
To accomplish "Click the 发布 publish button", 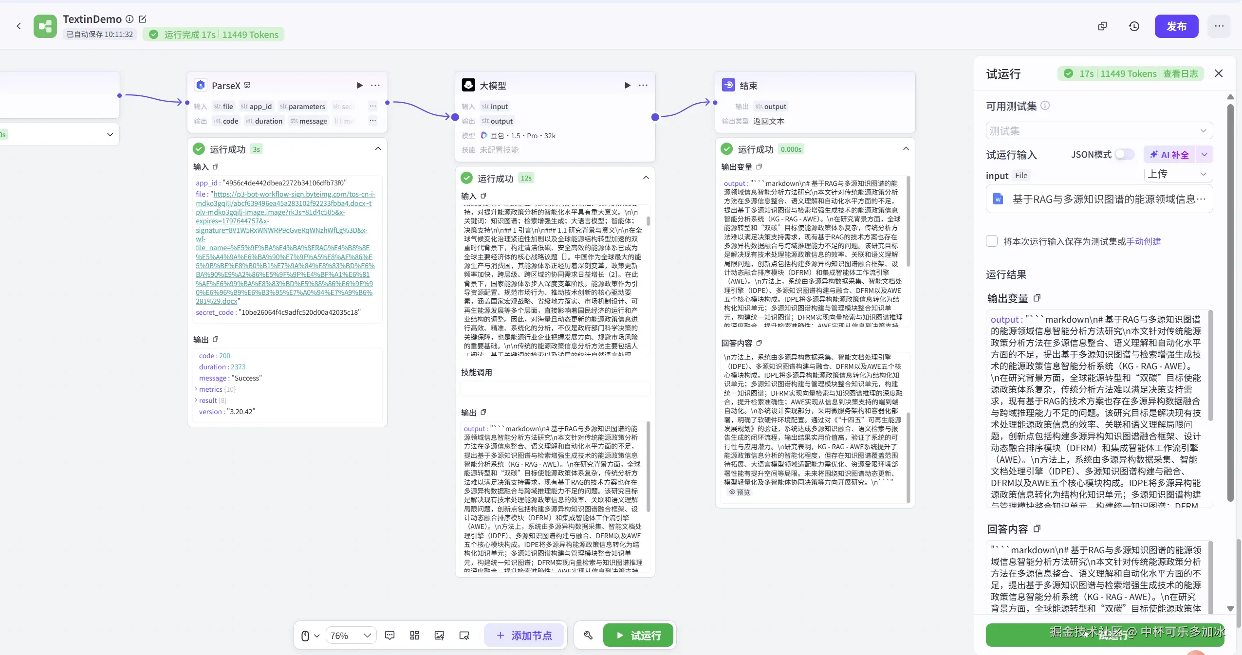I will [x=1176, y=26].
